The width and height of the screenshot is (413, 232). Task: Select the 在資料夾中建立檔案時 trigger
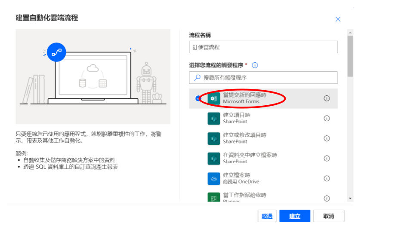click(x=263, y=159)
